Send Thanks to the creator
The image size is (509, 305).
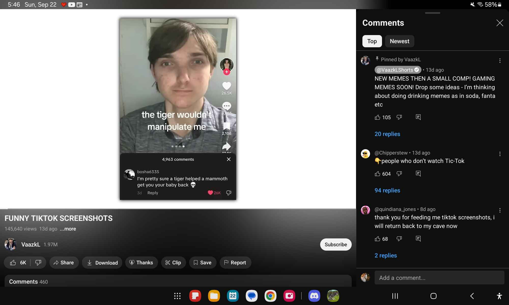(x=142, y=263)
